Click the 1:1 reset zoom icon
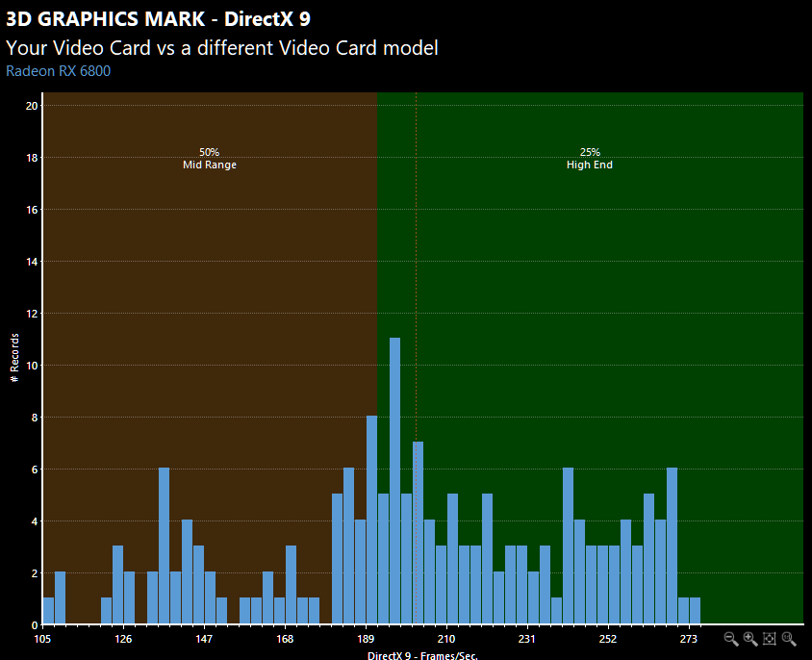The width and height of the screenshot is (812, 660). 789,639
